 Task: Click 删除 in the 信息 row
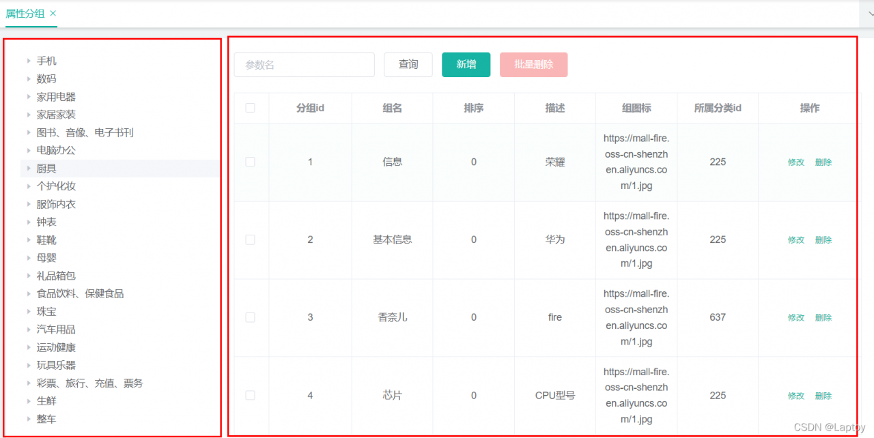point(823,162)
